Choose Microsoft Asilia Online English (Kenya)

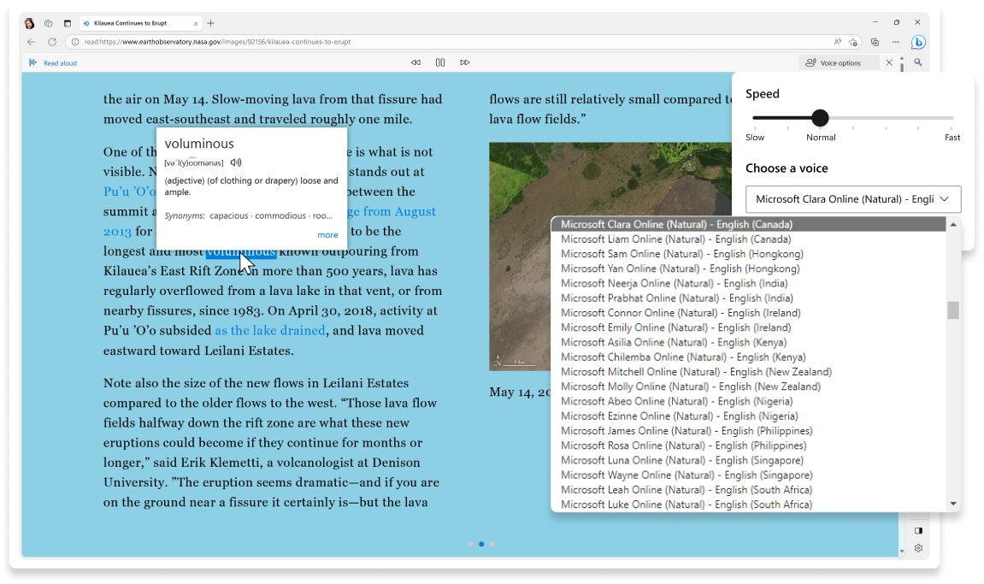[x=748, y=342]
